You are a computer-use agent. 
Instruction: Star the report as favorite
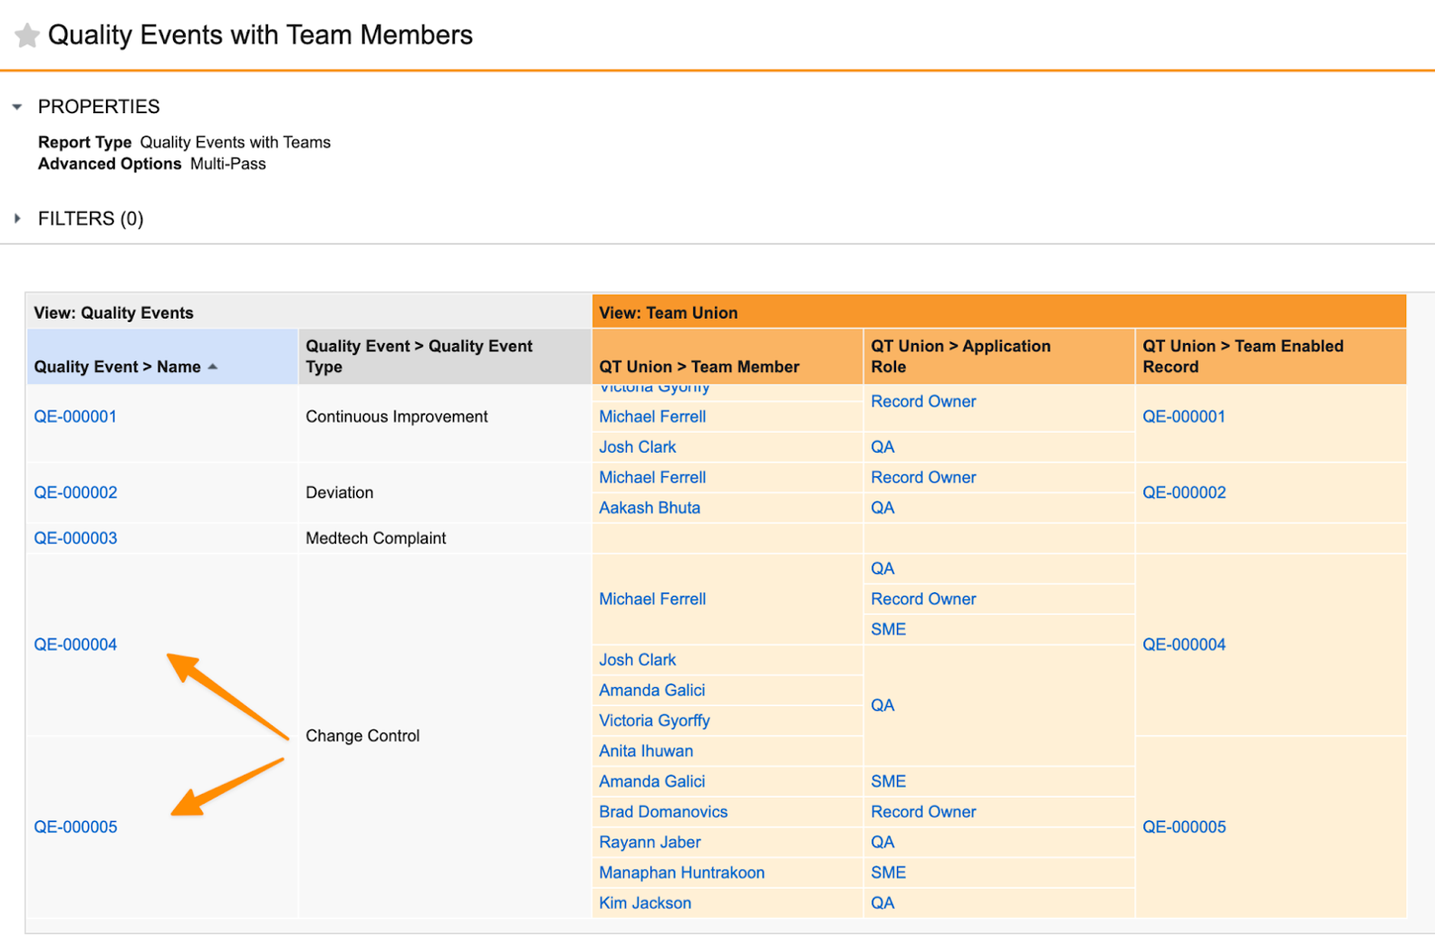[27, 35]
